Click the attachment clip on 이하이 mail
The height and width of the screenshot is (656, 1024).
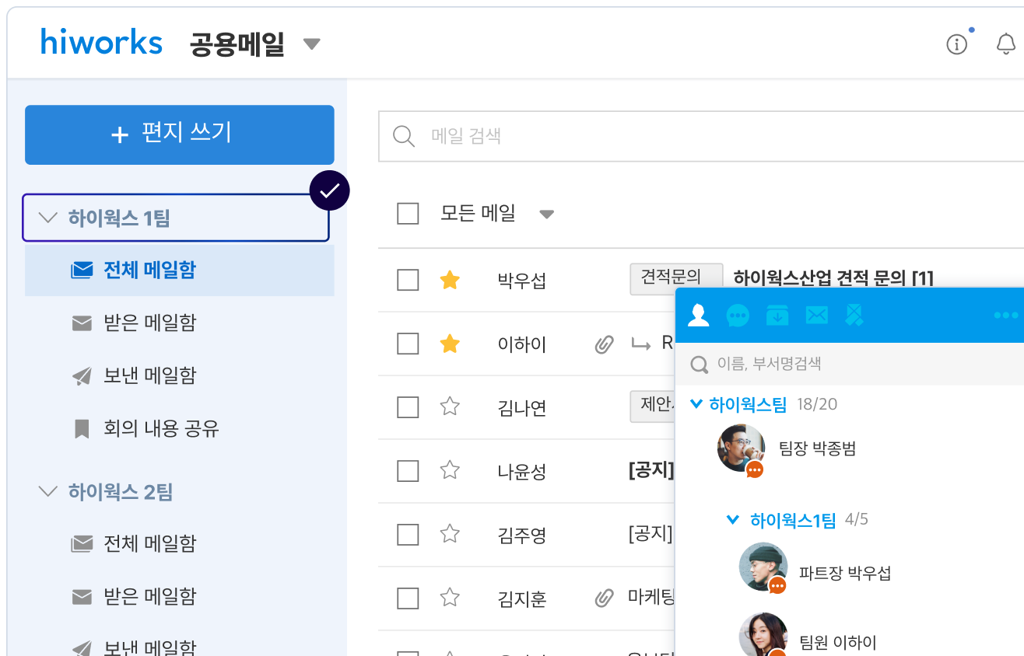(605, 344)
